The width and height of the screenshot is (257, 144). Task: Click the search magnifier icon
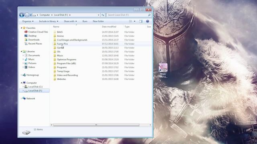(x=149, y=15)
